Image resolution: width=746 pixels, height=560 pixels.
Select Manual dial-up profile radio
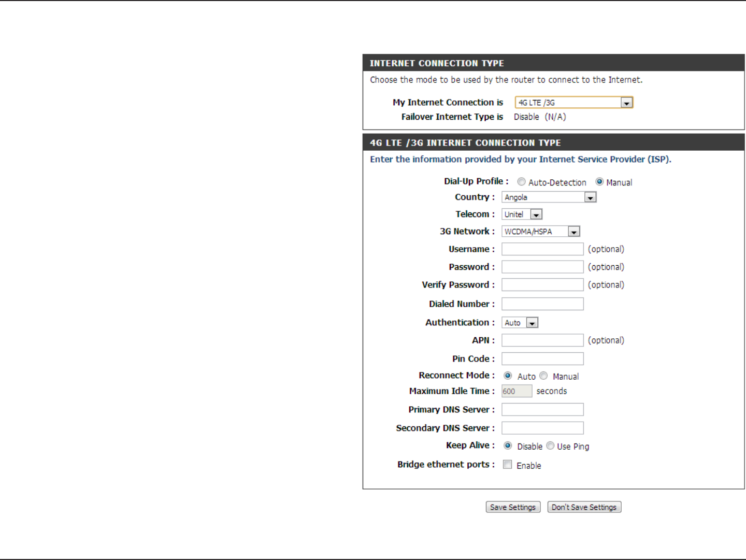(599, 182)
